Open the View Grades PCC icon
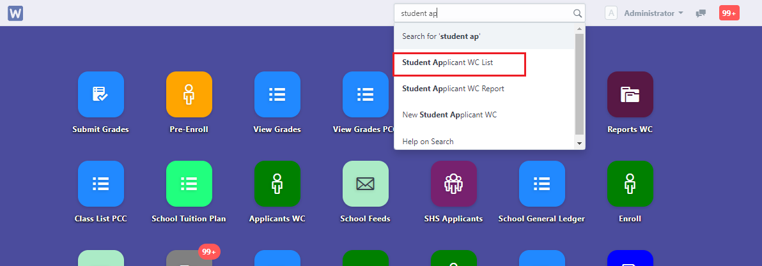Viewport: 762px width, 266px height. 366,94
